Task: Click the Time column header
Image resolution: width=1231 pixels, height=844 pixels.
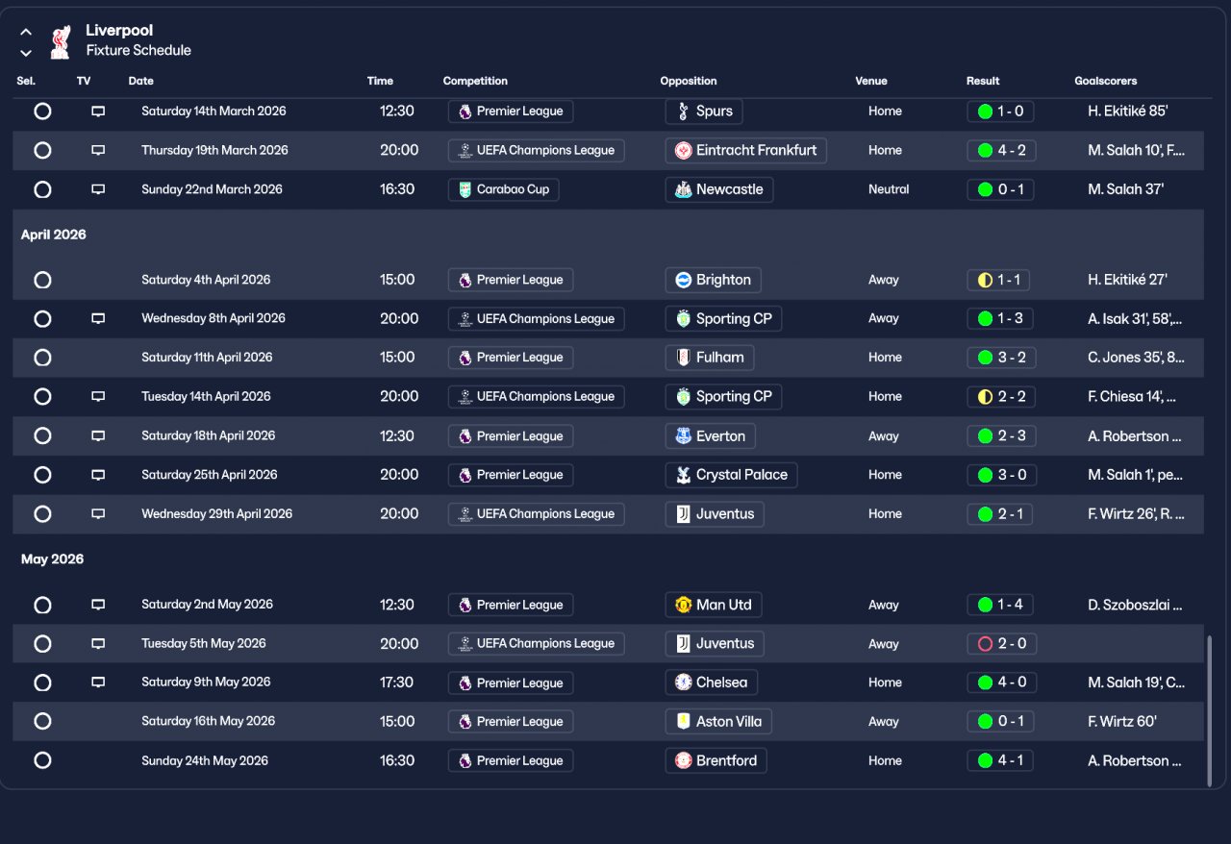Action: (380, 81)
